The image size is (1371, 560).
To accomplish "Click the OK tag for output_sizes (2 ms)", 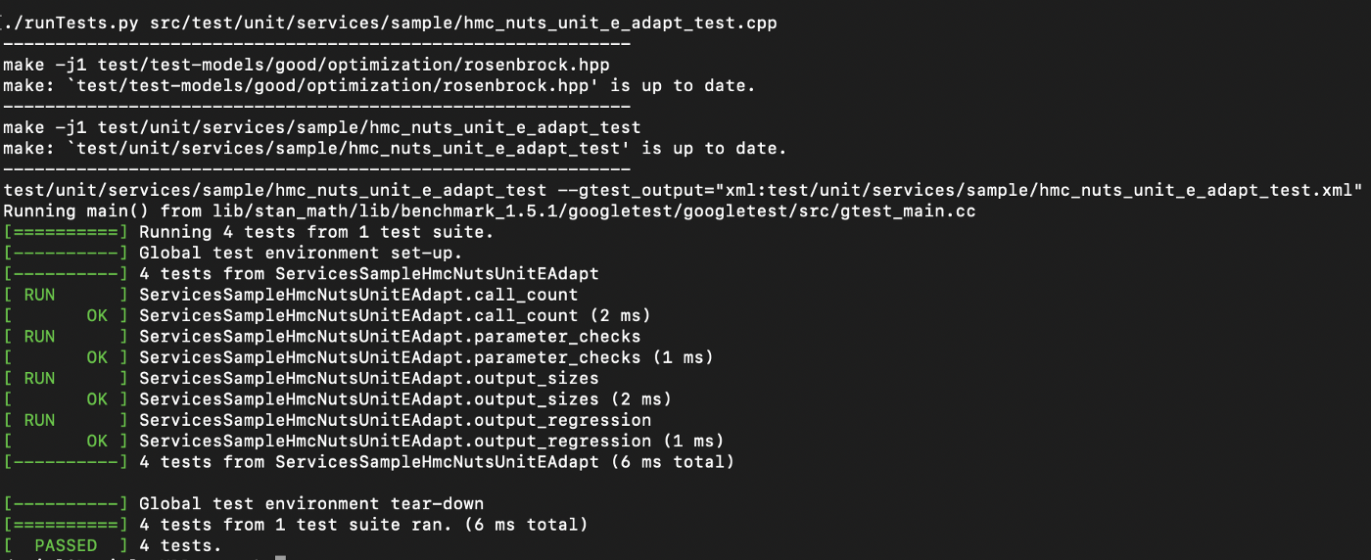I will [x=96, y=399].
